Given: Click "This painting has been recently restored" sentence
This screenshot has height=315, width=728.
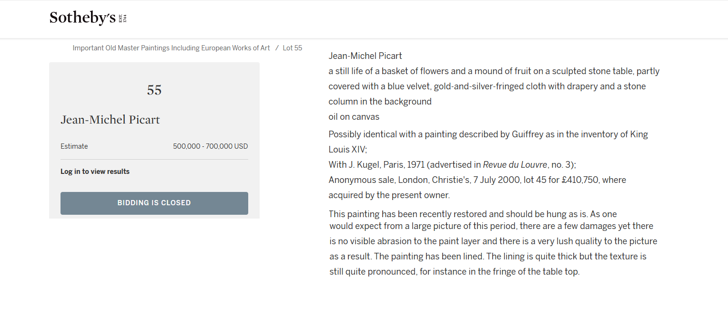Looking at the screenshot, I should (473, 214).
